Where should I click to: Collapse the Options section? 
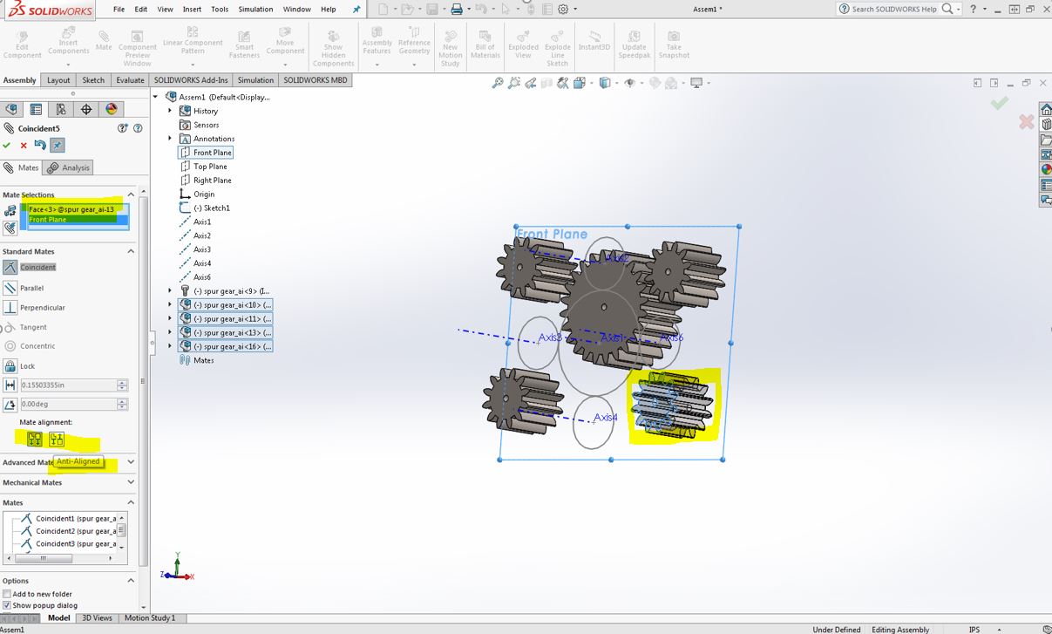click(131, 580)
